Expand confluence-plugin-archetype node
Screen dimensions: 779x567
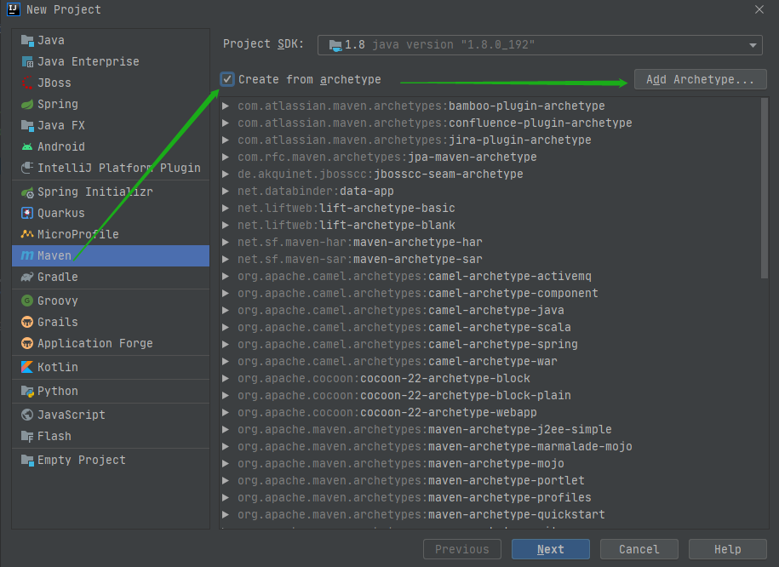pos(226,123)
